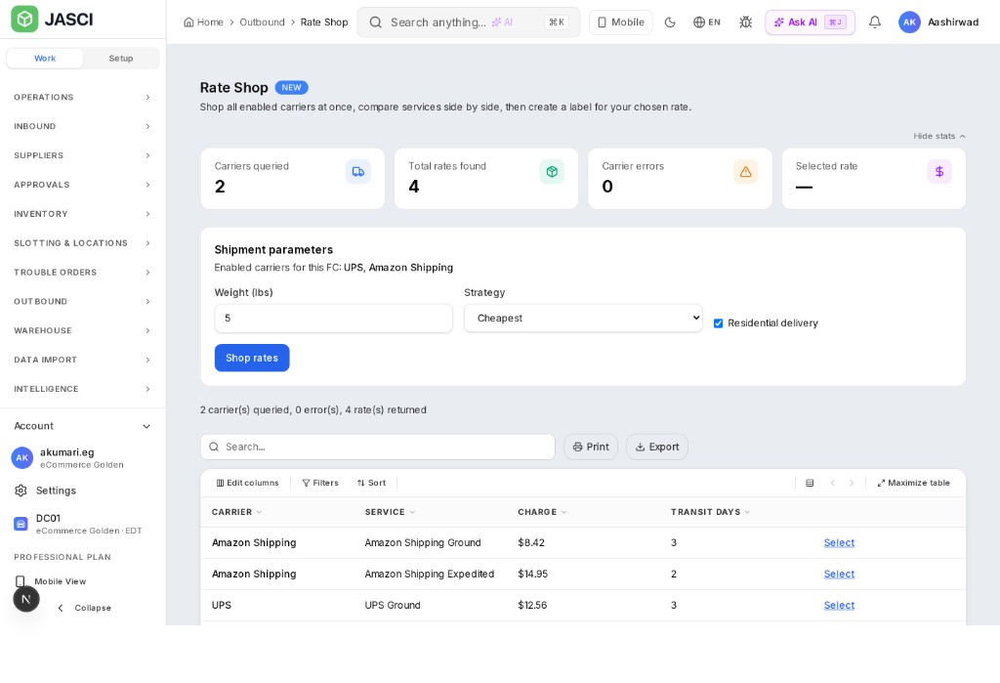Click the round N badge icon
The height and width of the screenshot is (683, 1000).
tap(26, 599)
